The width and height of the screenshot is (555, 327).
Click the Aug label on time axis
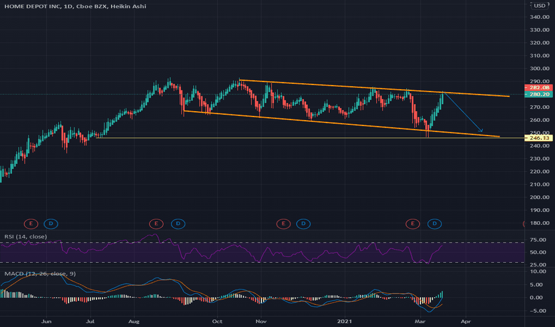tap(134, 321)
